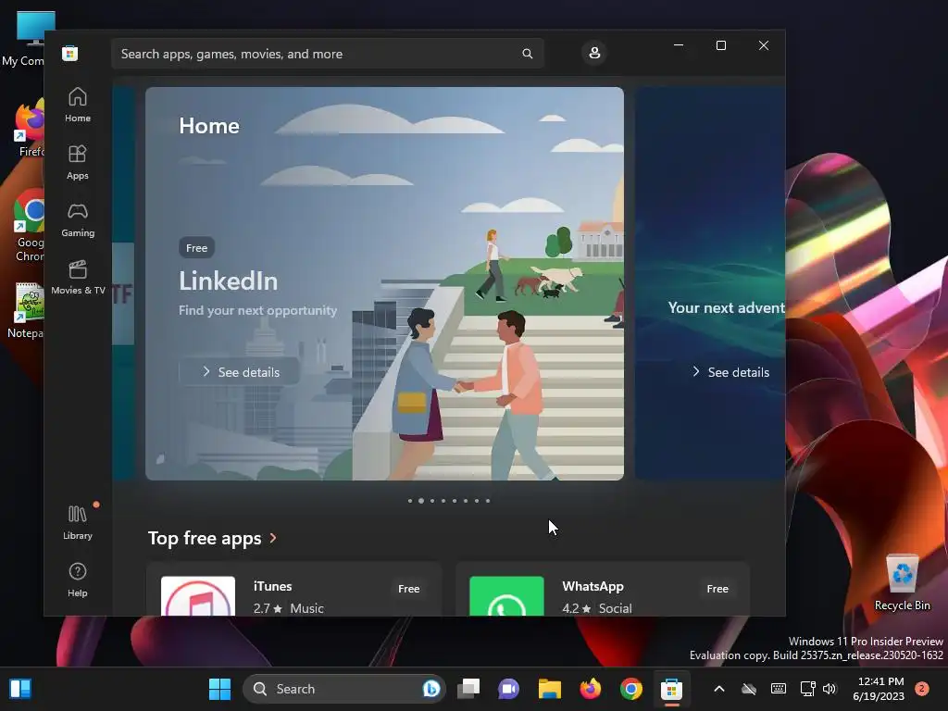The width and height of the screenshot is (948, 711).
Task: Click the previous banner peeking at left
Action: 123,283
